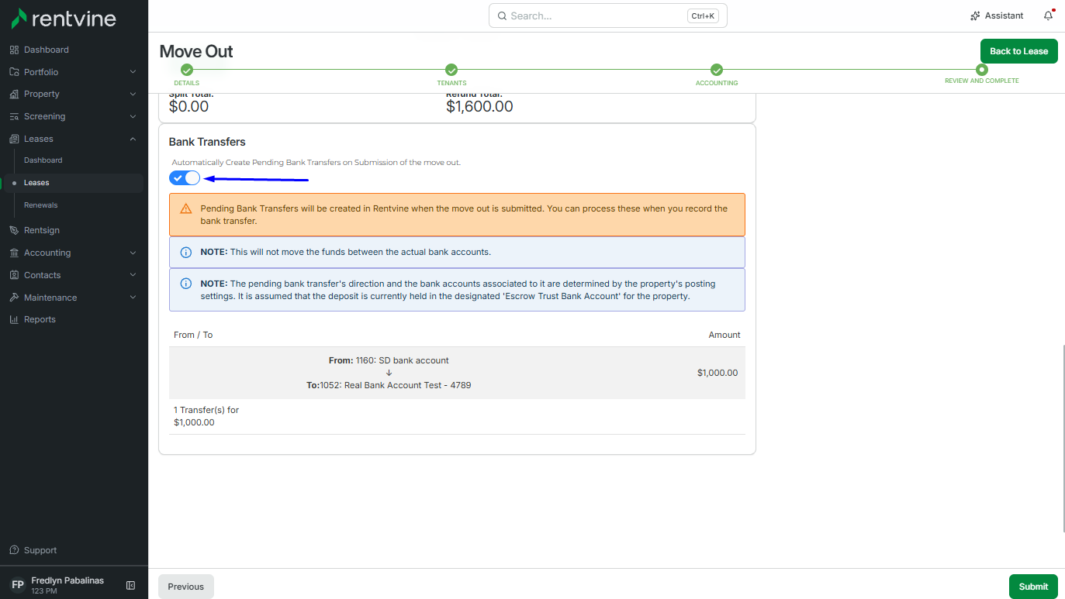The width and height of the screenshot is (1065, 599).
Task: Click the Back to Lease button
Action: point(1019,51)
